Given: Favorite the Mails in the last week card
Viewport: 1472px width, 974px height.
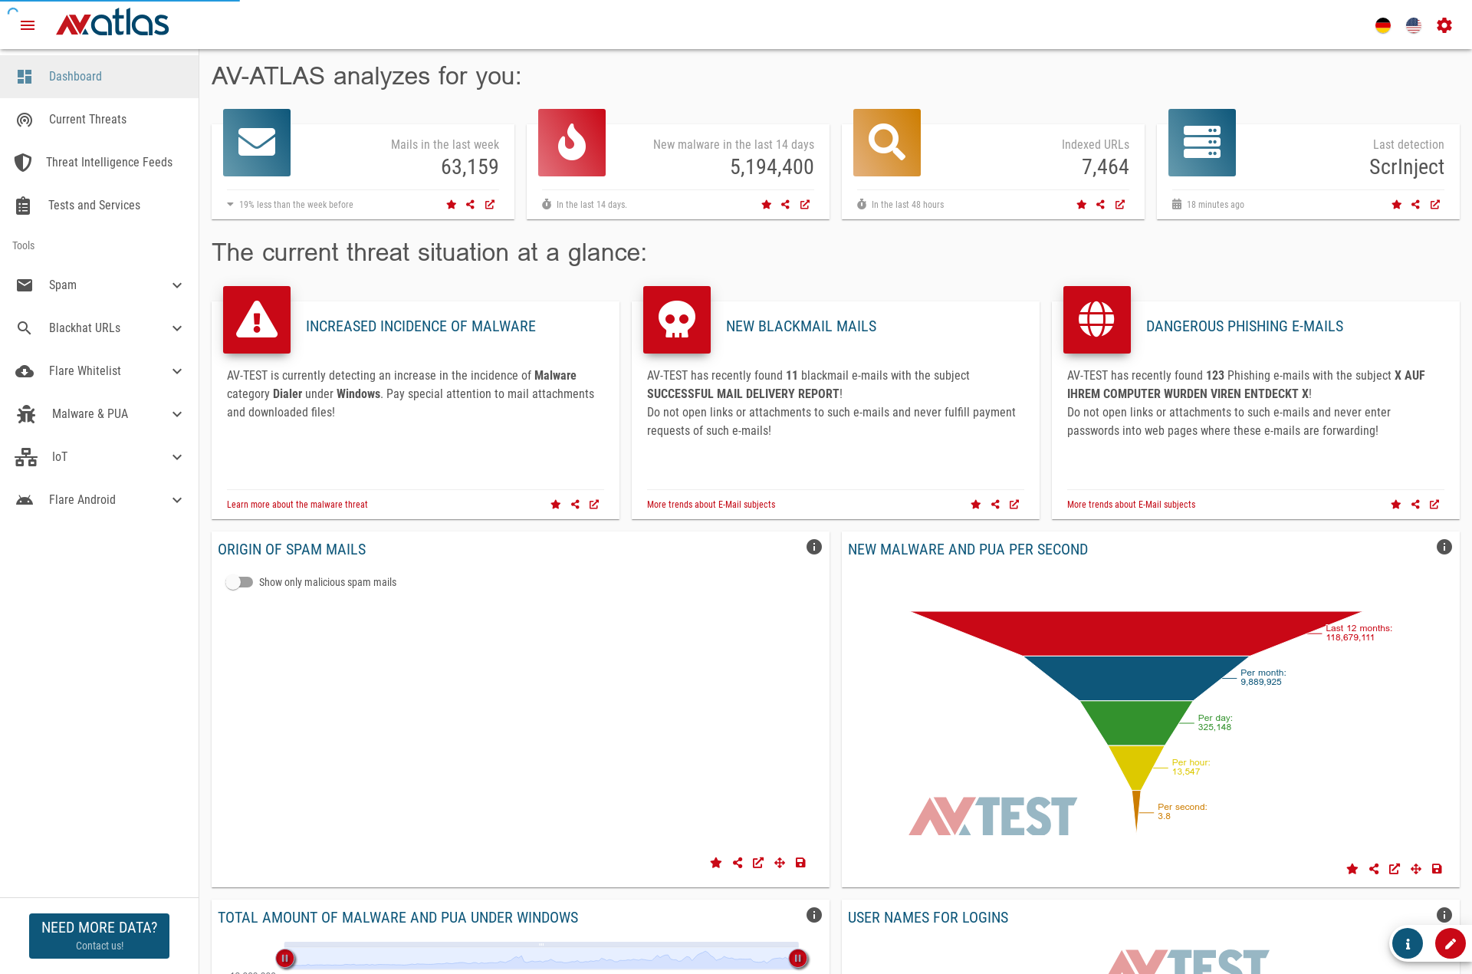Looking at the screenshot, I should click(451, 205).
